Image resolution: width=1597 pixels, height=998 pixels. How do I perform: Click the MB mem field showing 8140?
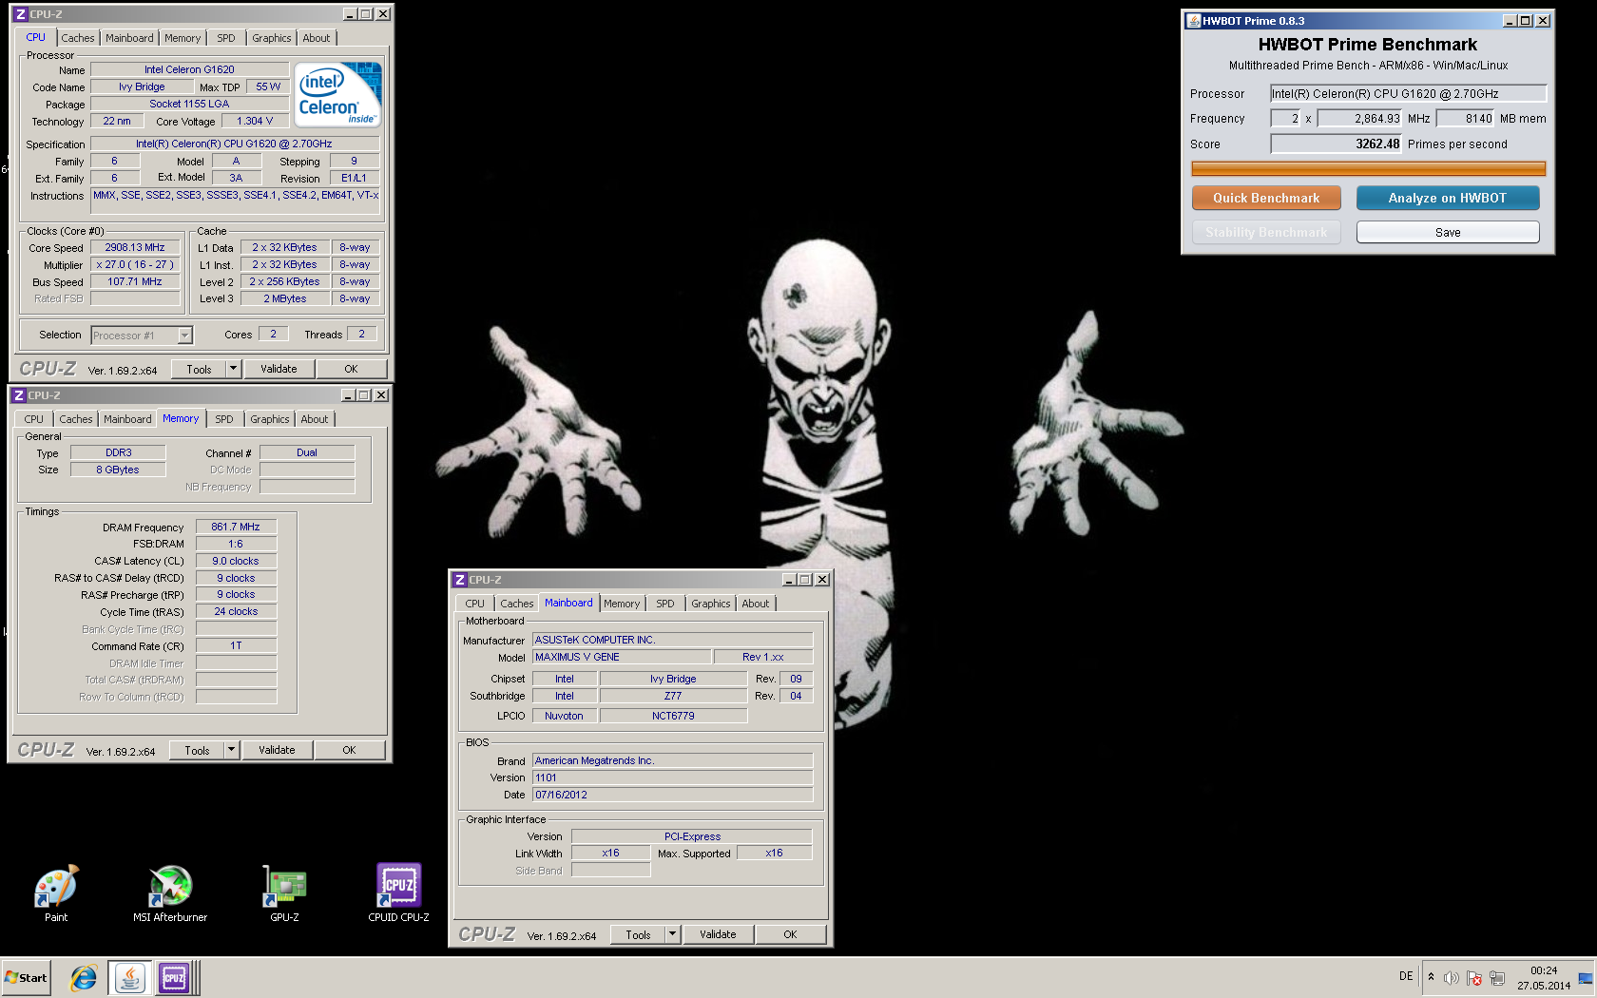[x=1466, y=118]
